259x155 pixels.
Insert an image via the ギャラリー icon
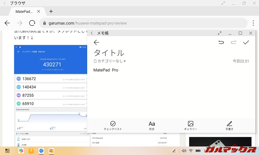click(191, 125)
